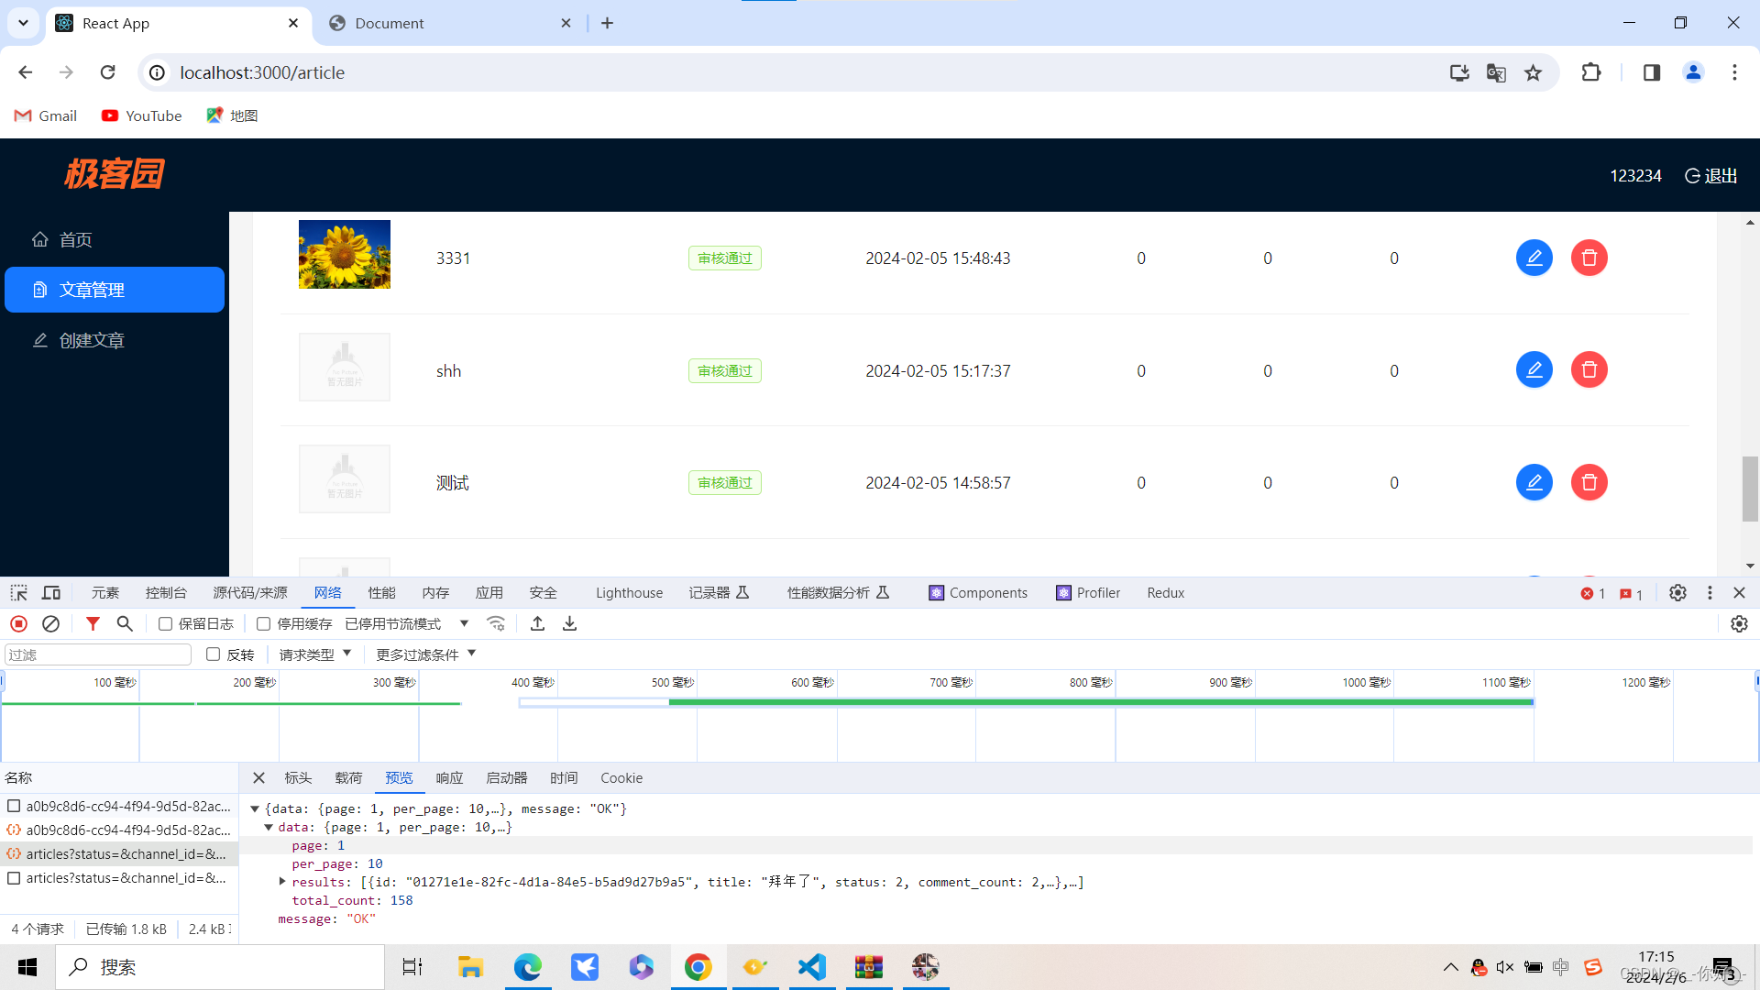Image resolution: width=1760 pixels, height=990 pixels.
Task: Click the export HAR download icon
Action: click(x=569, y=623)
